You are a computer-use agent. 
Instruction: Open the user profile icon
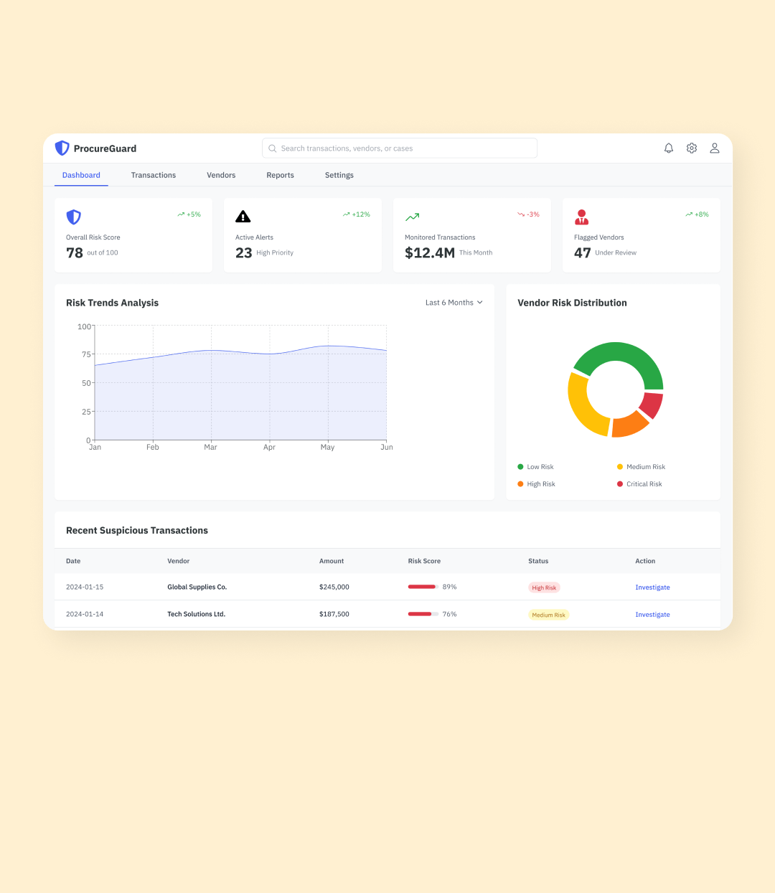(x=715, y=148)
